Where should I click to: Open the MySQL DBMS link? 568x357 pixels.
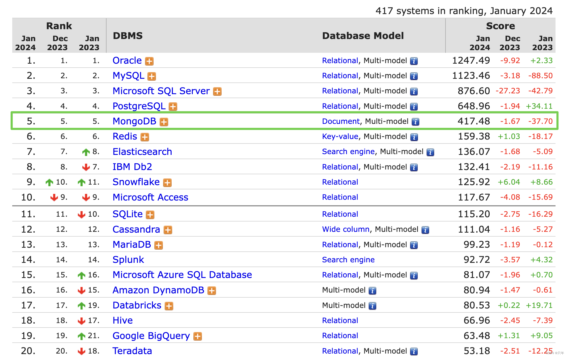point(128,76)
